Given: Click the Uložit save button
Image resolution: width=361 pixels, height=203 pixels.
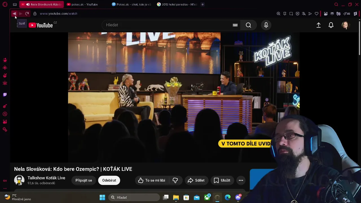Looking at the screenshot, I should [x=222, y=180].
